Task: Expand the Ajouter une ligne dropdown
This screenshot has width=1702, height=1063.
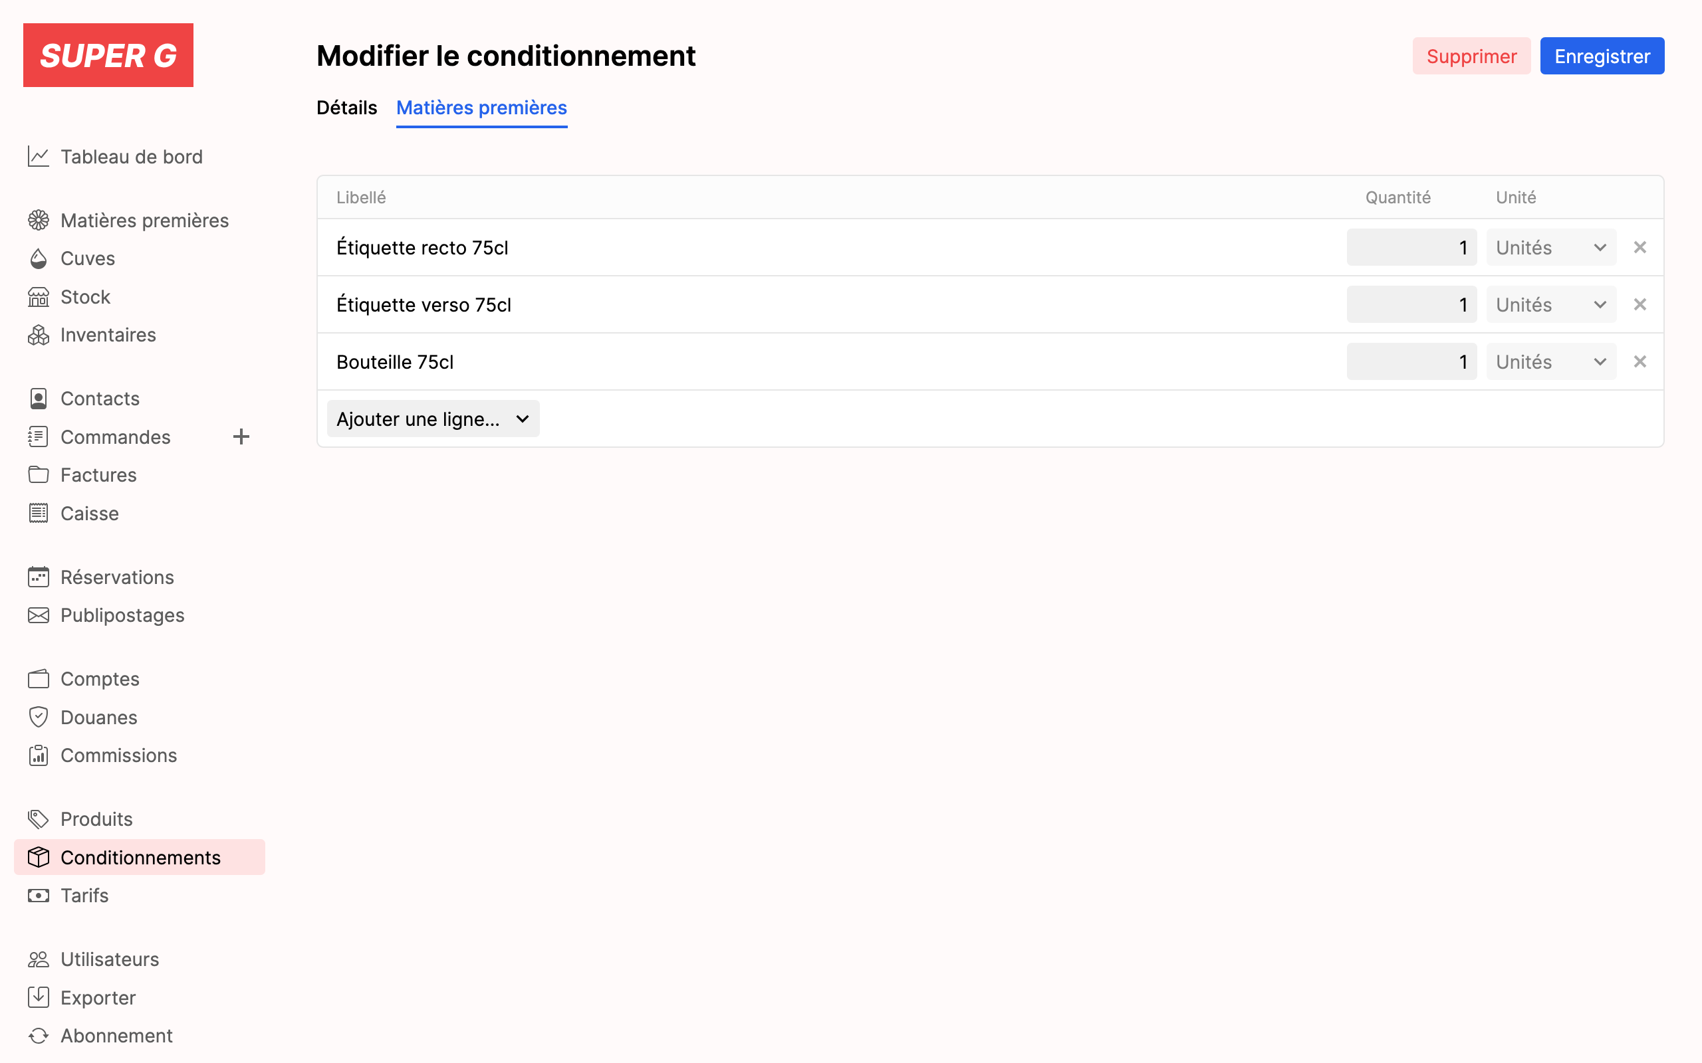Action: coord(433,419)
